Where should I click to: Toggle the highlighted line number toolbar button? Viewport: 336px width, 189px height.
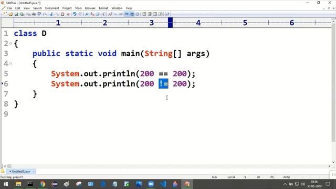click(x=132, y=14)
